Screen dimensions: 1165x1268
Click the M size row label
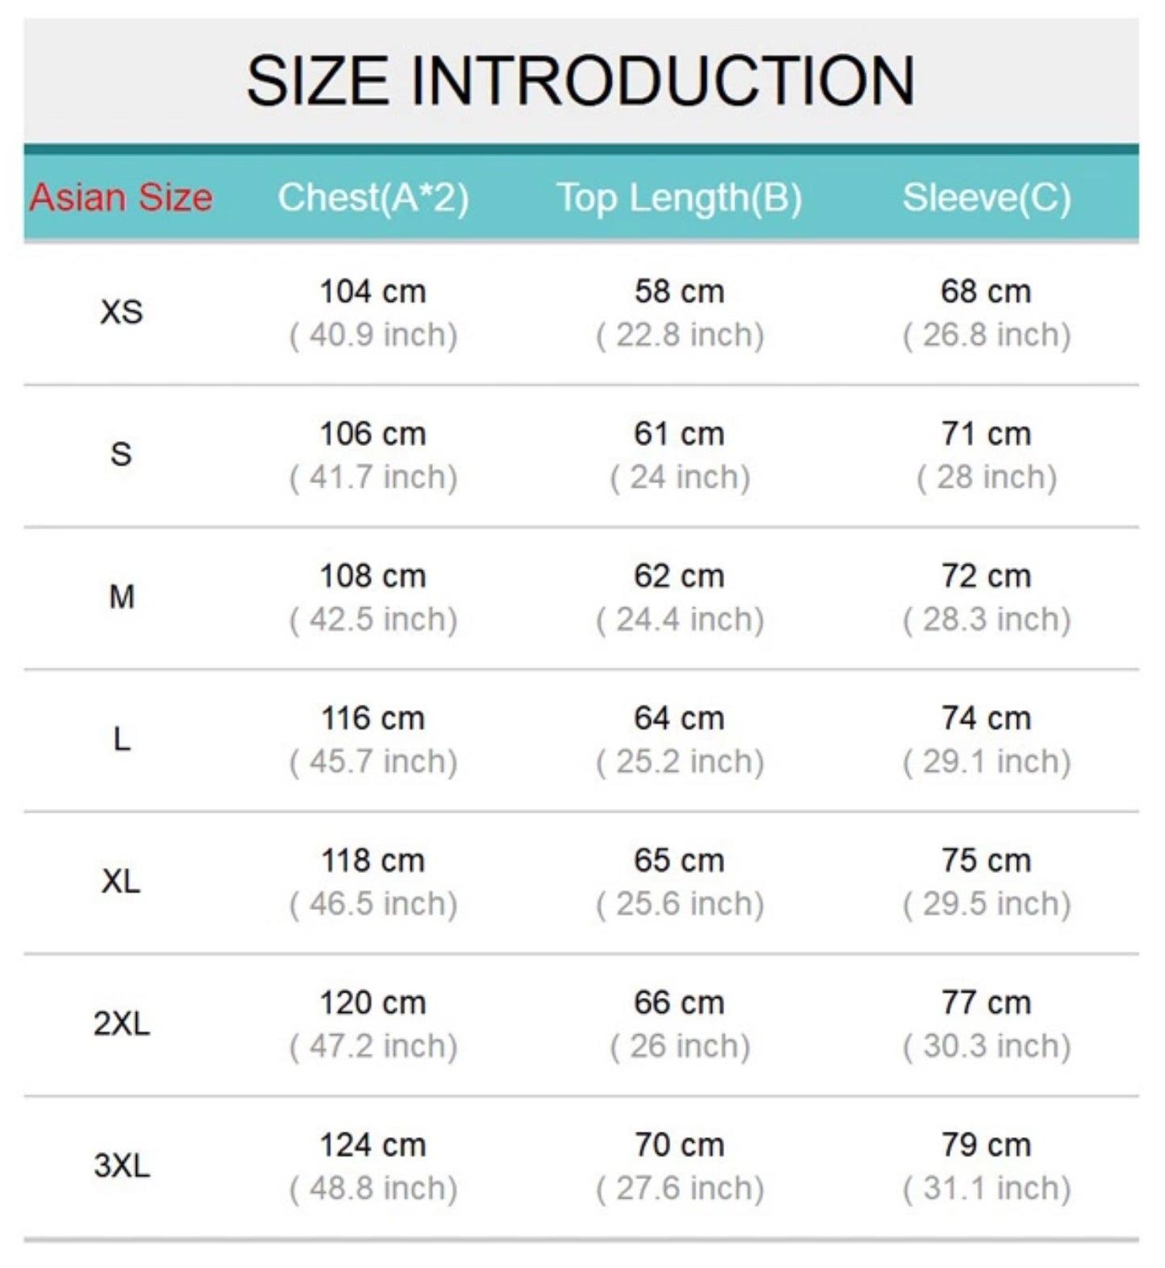[x=121, y=597]
